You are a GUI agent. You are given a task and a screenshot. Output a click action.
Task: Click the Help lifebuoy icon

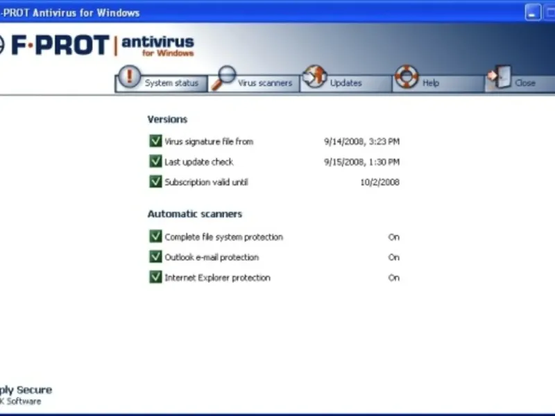pos(407,76)
